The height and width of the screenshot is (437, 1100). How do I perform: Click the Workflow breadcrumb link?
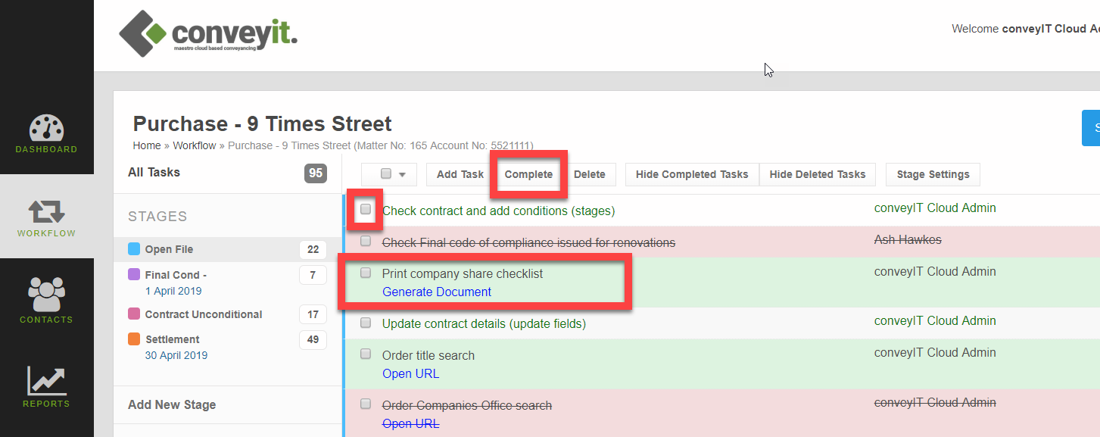[x=194, y=145]
